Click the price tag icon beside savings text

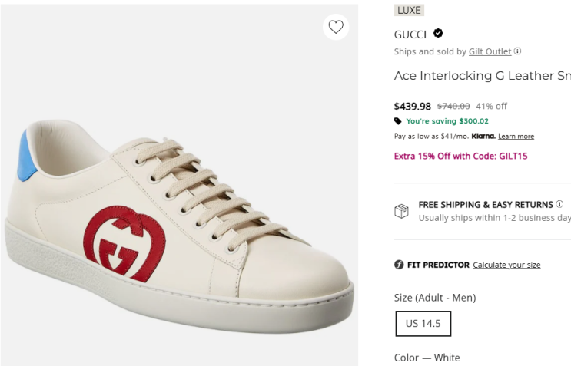[x=398, y=121]
